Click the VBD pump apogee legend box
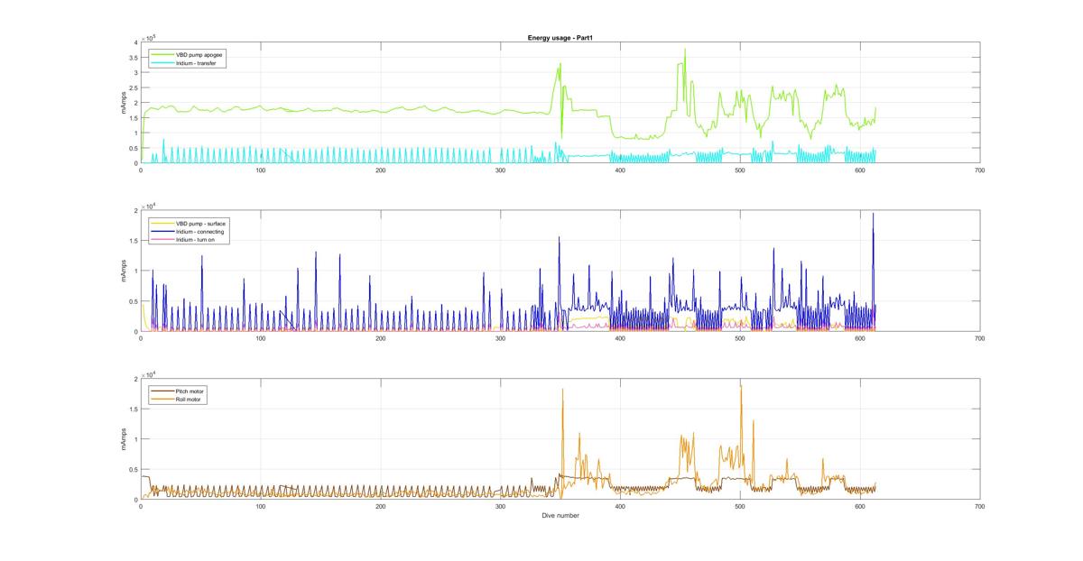The height and width of the screenshot is (561, 1083). (x=188, y=58)
